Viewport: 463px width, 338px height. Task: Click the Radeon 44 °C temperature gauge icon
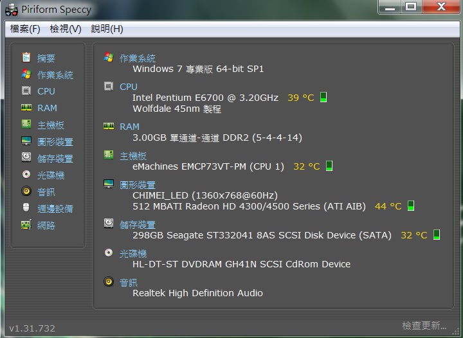tap(411, 206)
